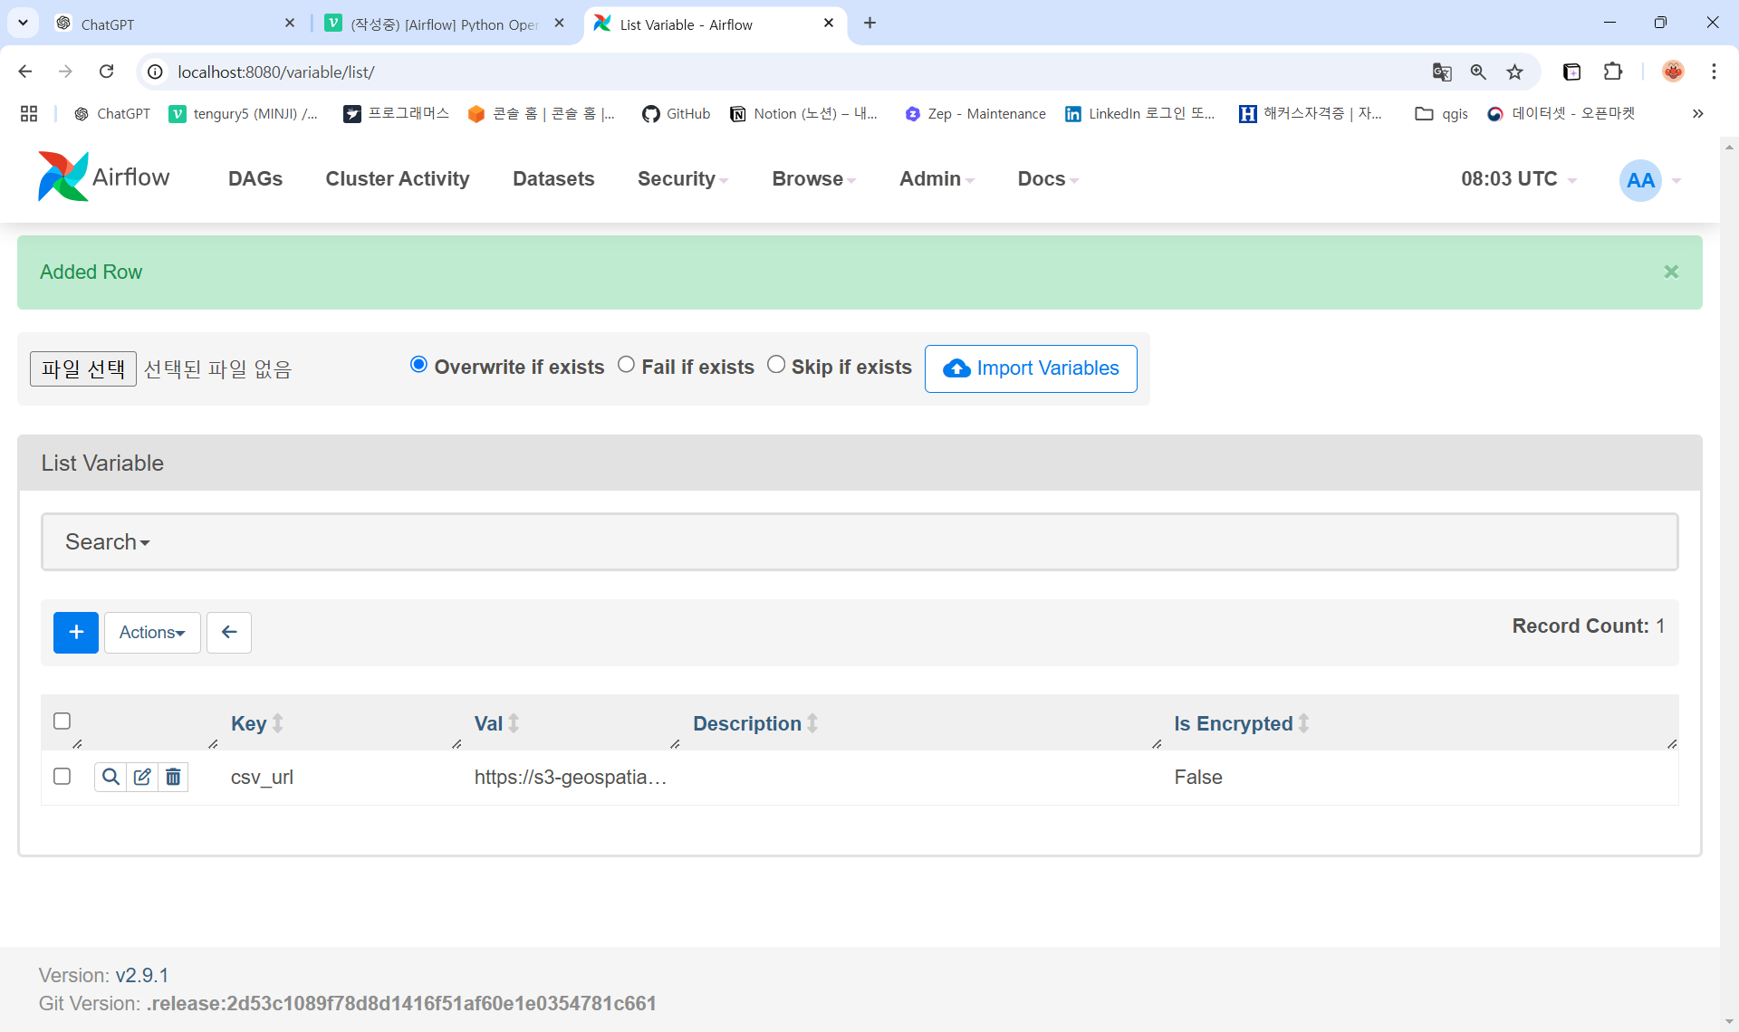Go to the DAGs menu item
This screenshot has width=1739, height=1032.
pyautogui.click(x=255, y=179)
